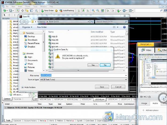Toggle the AutoTrading button

[x=67, y=10]
